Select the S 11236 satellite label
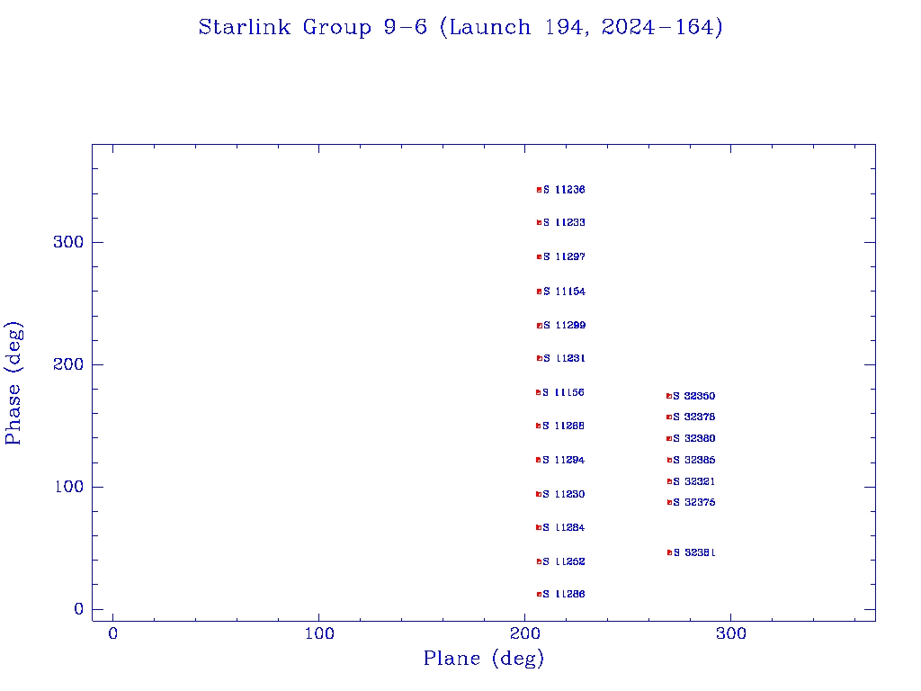This screenshot has height=691, width=921. tap(564, 190)
